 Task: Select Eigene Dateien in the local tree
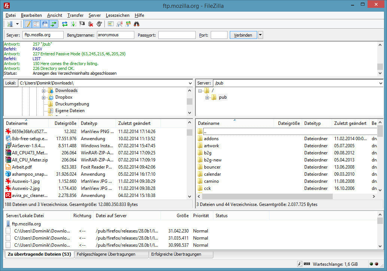point(70,111)
